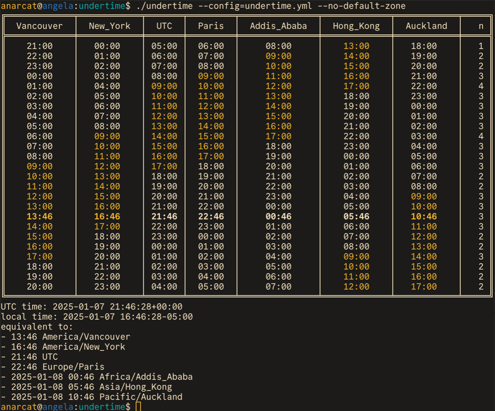Click the bold 13:46 Vancouver time cell
The image size is (495, 411).
[40, 217]
